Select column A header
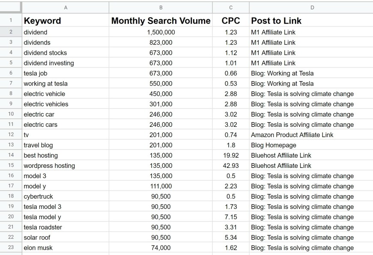Viewport: 373px width, 255px height. [66, 7]
